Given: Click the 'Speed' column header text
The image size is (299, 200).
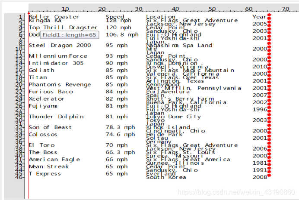Looking at the screenshot, I should 115,17.
